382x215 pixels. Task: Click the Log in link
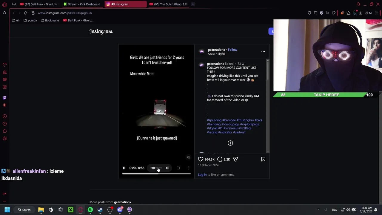(202, 175)
